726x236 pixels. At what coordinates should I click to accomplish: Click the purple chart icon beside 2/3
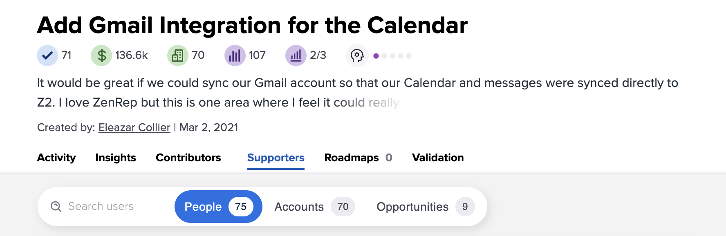[x=296, y=56]
